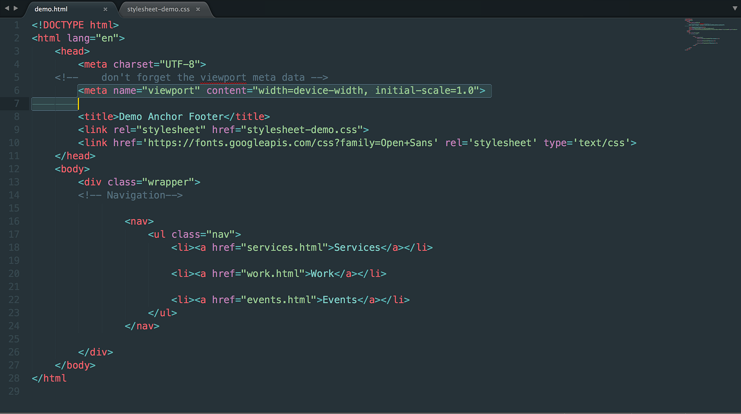Click the lang="en" attribute
Screen dimensions: 741x414
coord(93,38)
